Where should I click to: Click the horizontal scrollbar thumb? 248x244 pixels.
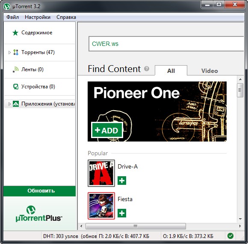click(x=136, y=226)
